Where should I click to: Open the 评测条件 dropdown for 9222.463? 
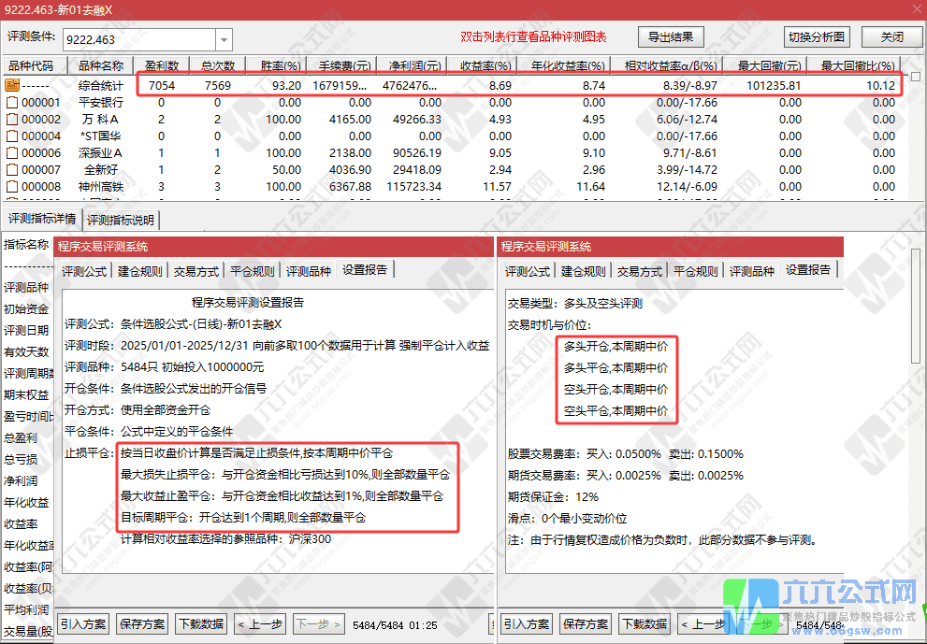[222, 40]
